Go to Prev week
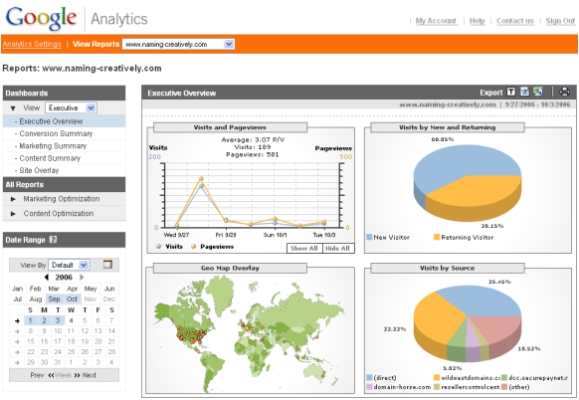Viewport: 579px width, 400px height. [37, 375]
